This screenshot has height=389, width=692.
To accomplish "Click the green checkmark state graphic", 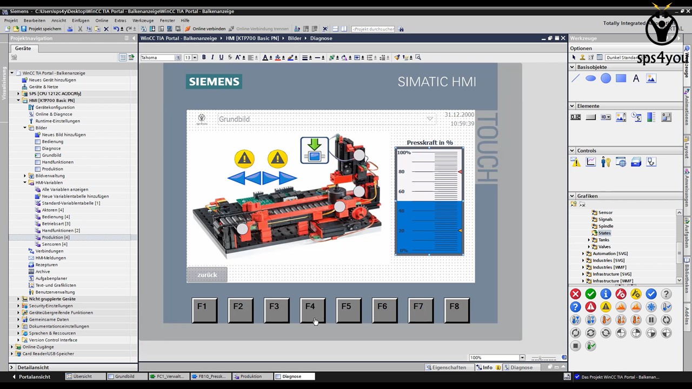I will (x=590, y=294).
